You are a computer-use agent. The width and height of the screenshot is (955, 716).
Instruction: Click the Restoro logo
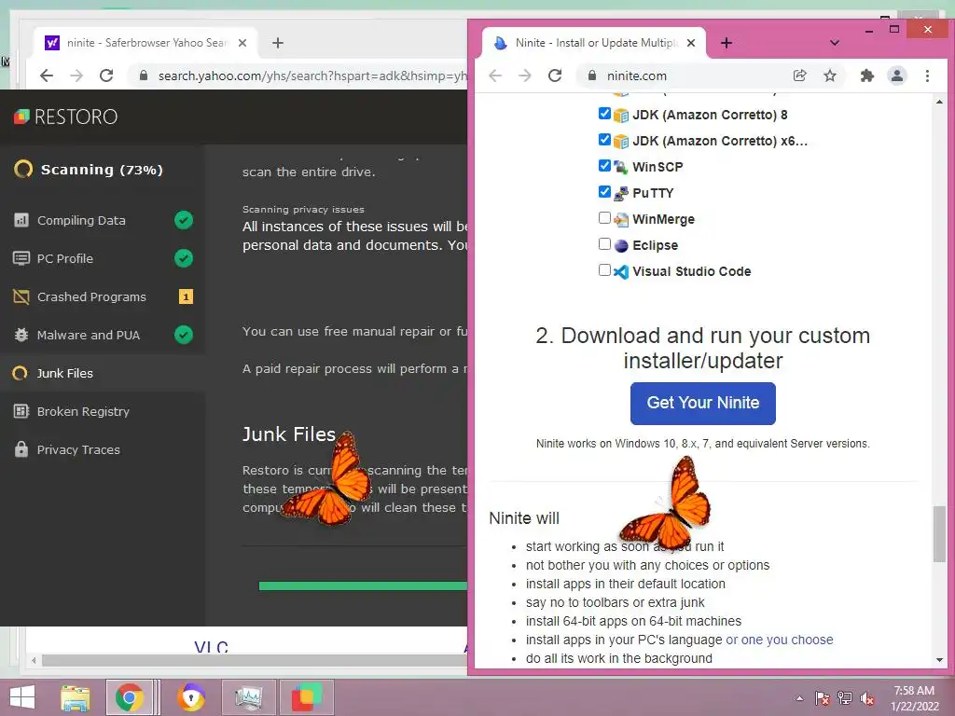tap(66, 117)
